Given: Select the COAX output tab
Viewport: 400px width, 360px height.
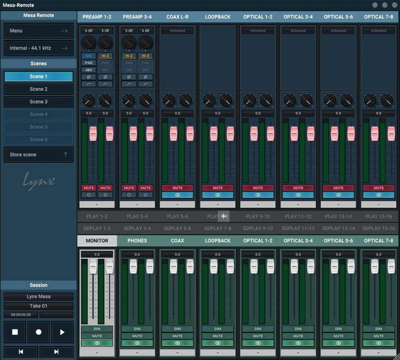Looking at the screenshot, I should coord(177,241).
